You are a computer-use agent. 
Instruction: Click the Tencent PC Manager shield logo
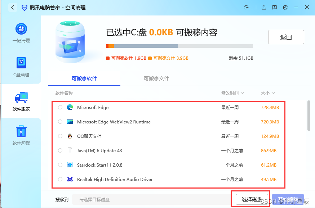point(25,8)
